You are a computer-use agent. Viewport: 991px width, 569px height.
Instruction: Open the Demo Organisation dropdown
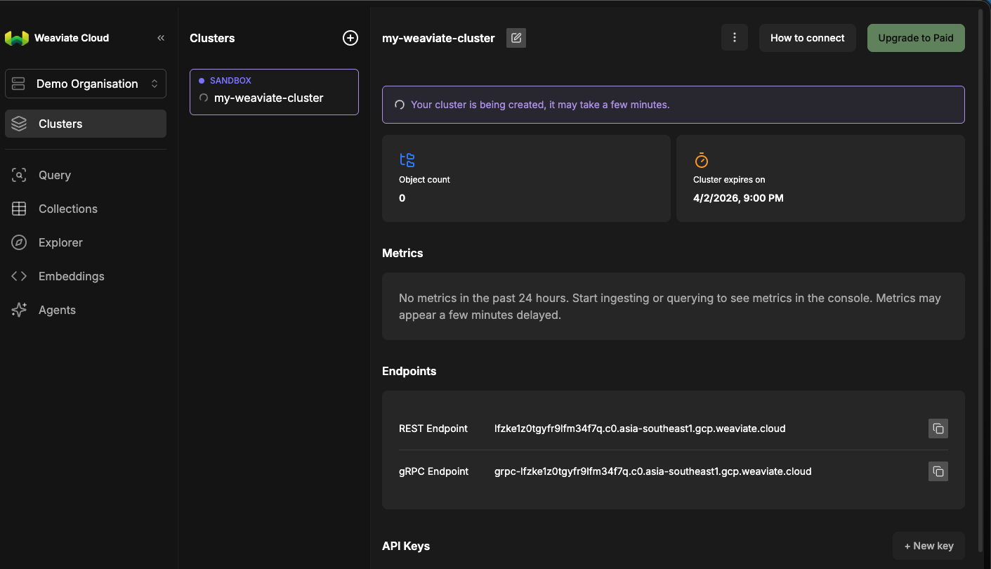click(x=86, y=84)
